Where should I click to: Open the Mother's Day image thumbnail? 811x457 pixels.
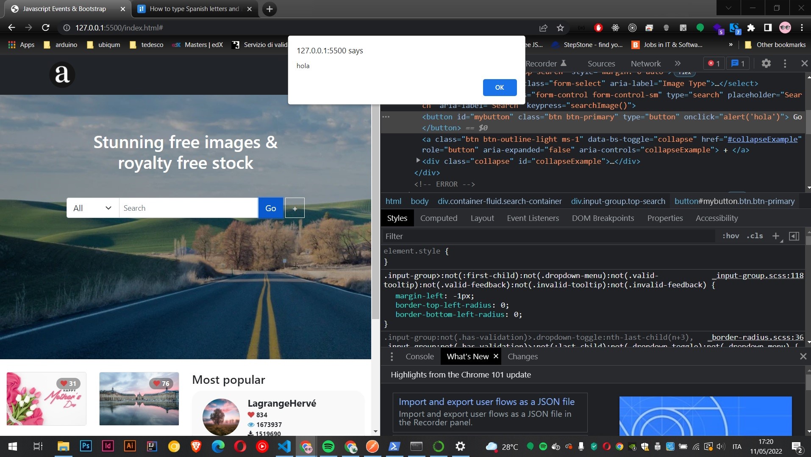click(47, 399)
